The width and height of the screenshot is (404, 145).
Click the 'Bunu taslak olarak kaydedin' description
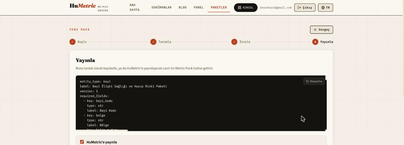145,68
